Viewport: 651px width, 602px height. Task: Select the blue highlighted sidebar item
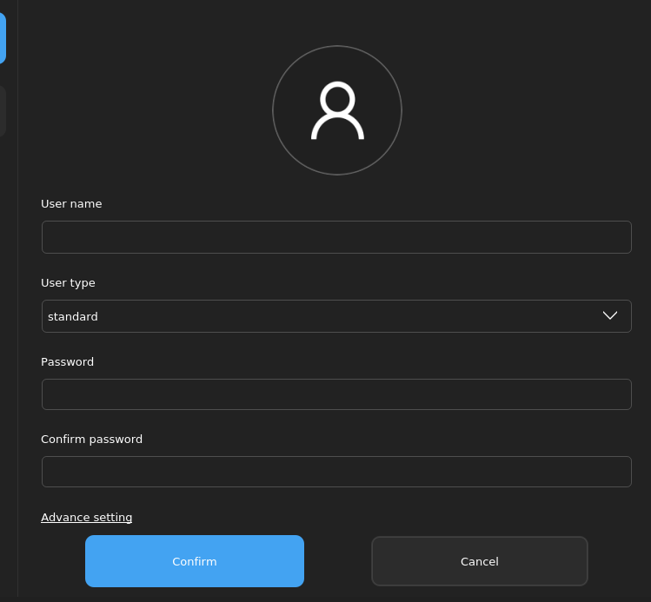(3, 38)
